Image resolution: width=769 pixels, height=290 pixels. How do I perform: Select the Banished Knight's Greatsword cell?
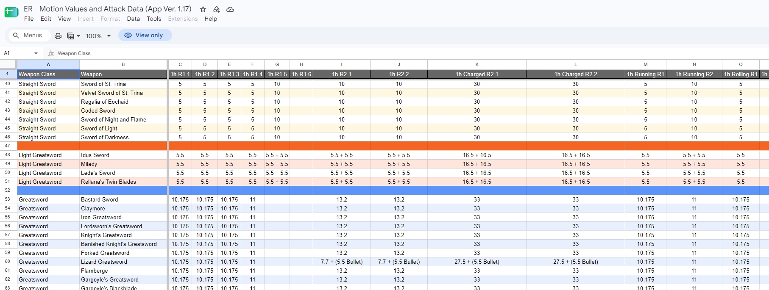pyautogui.click(x=123, y=244)
